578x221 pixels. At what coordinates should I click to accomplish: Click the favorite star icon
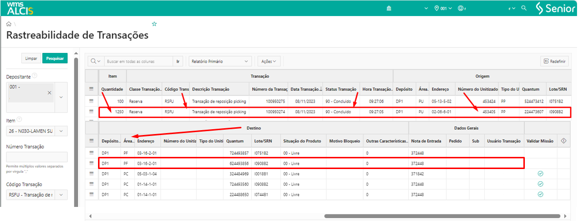coord(155,24)
